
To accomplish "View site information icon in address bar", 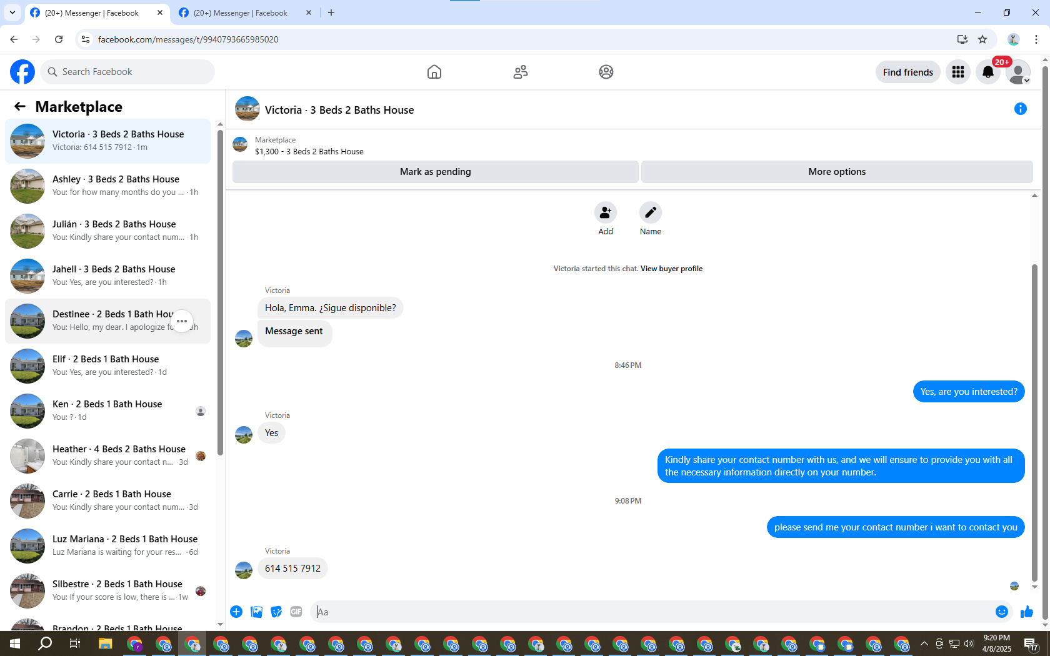I will coord(86,39).
